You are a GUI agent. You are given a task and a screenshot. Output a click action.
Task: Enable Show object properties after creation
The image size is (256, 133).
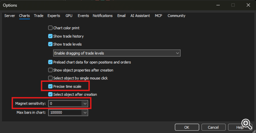click(x=50, y=70)
